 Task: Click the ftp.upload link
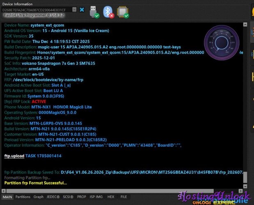pos(14,156)
